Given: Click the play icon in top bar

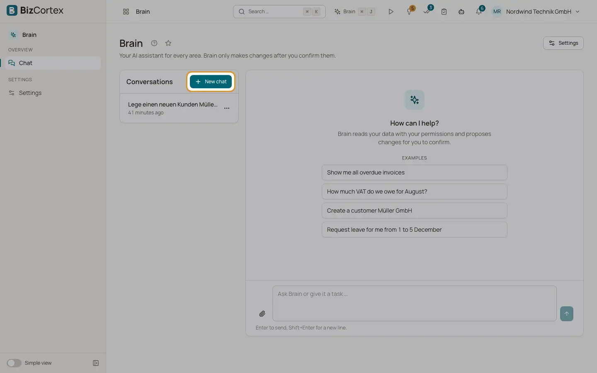Looking at the screenshot, I should click(x=391, y=12).
